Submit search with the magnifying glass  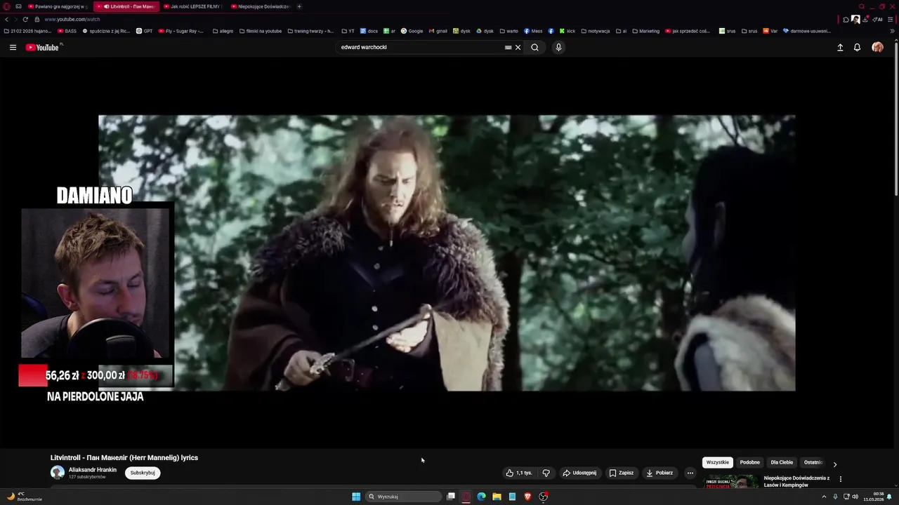535,48
